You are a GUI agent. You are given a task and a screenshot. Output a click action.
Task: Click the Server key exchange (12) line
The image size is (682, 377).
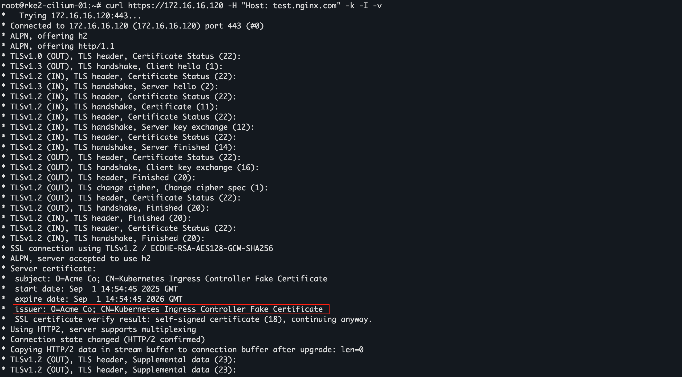coord(132,127)
